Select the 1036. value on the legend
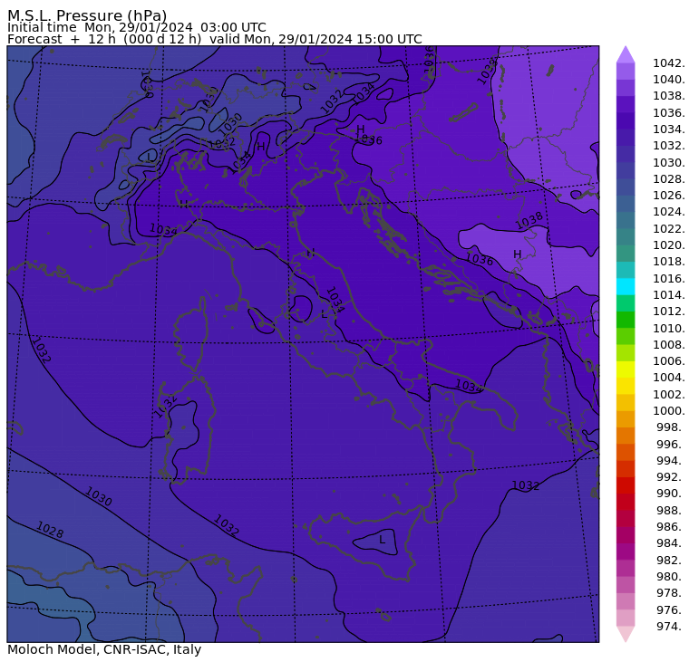 pyautogui.click(x=669, y=113)
